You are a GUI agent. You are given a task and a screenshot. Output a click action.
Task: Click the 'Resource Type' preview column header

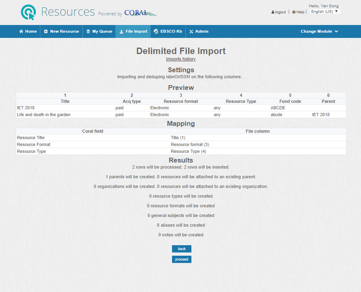[x=241, y=101]
